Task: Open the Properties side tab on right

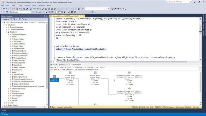Action: tap(203, 18)
